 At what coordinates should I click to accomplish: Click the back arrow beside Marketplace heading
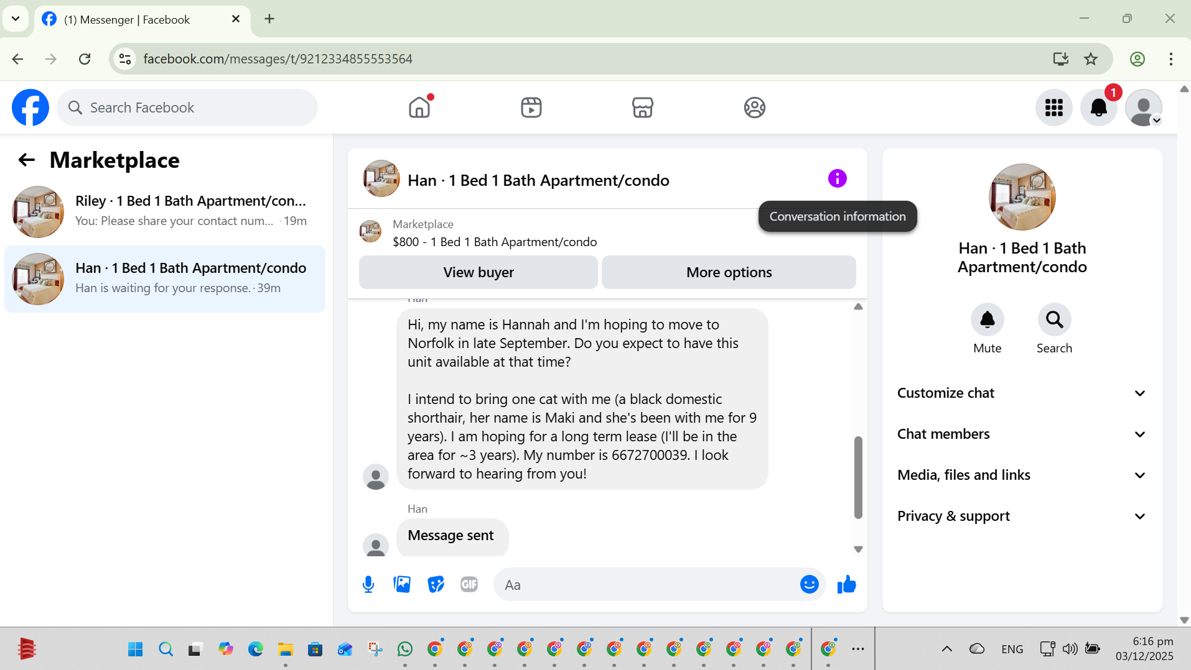click(26, 160)
